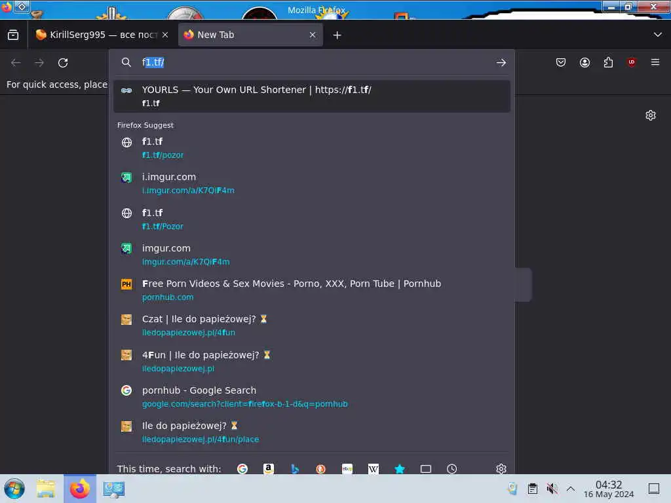Toggle the muted volume tray icon
The height and width of the screenshot is (503, 671).
click(552, 488)
